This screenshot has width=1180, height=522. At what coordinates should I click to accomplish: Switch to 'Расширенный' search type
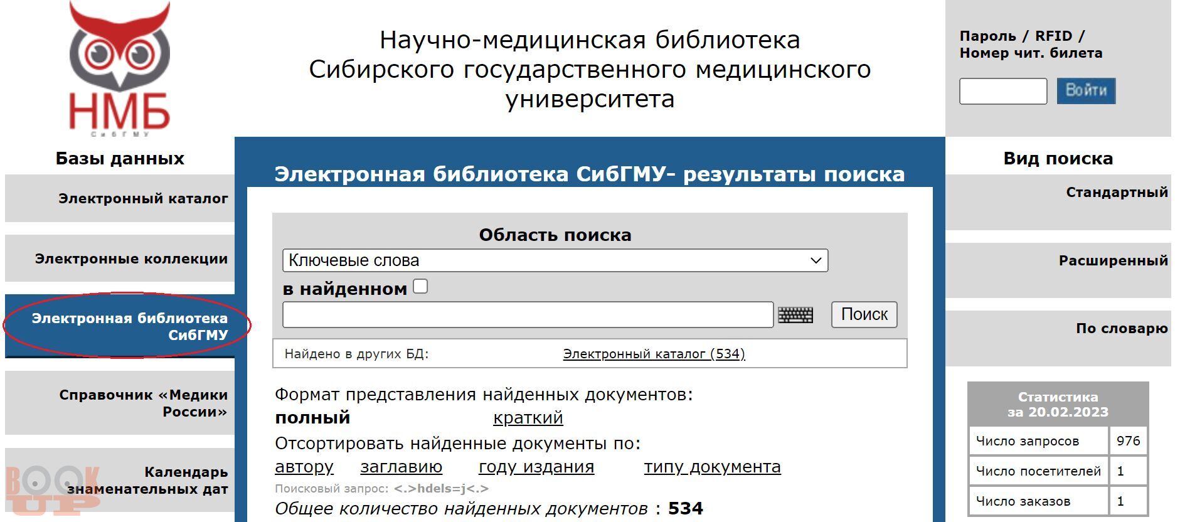[x=1112, y=261]
